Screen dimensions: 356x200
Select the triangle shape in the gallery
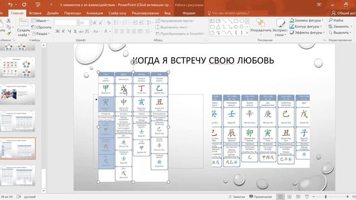click(x=218, y=27)
